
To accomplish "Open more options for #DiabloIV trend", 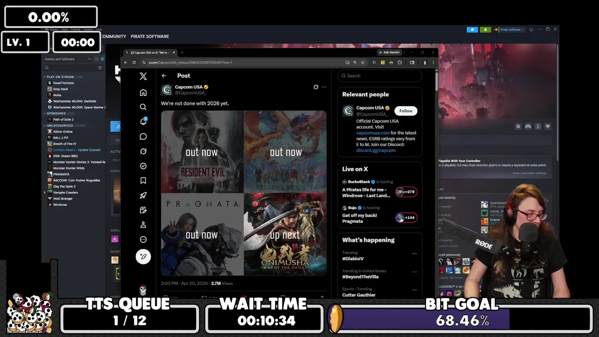I will pos(414,254).
